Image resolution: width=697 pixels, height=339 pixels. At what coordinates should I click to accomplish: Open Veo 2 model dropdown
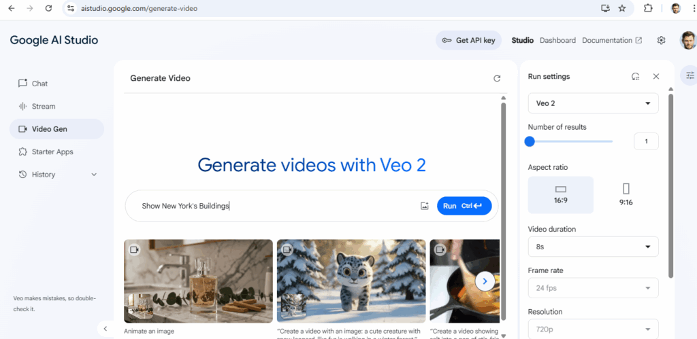[x=593, y=103]
